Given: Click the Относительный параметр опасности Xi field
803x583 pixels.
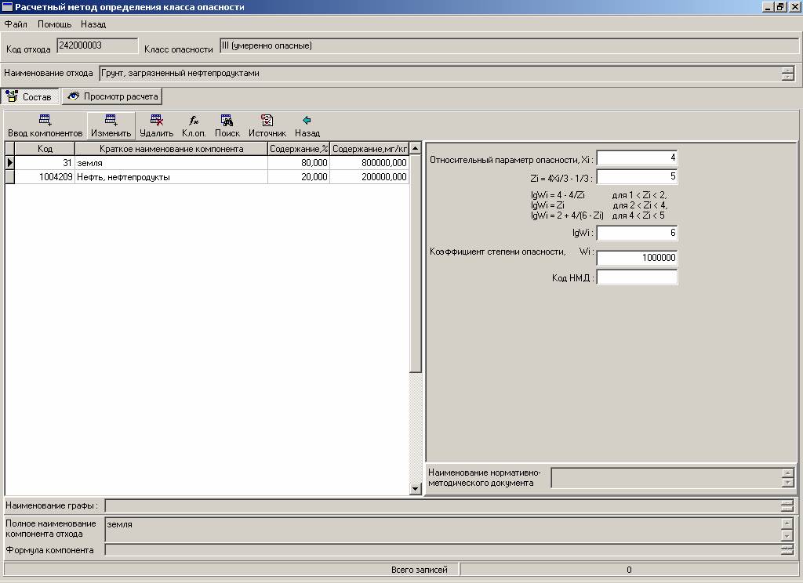Looking at the screenshot, I should [637, 158].
